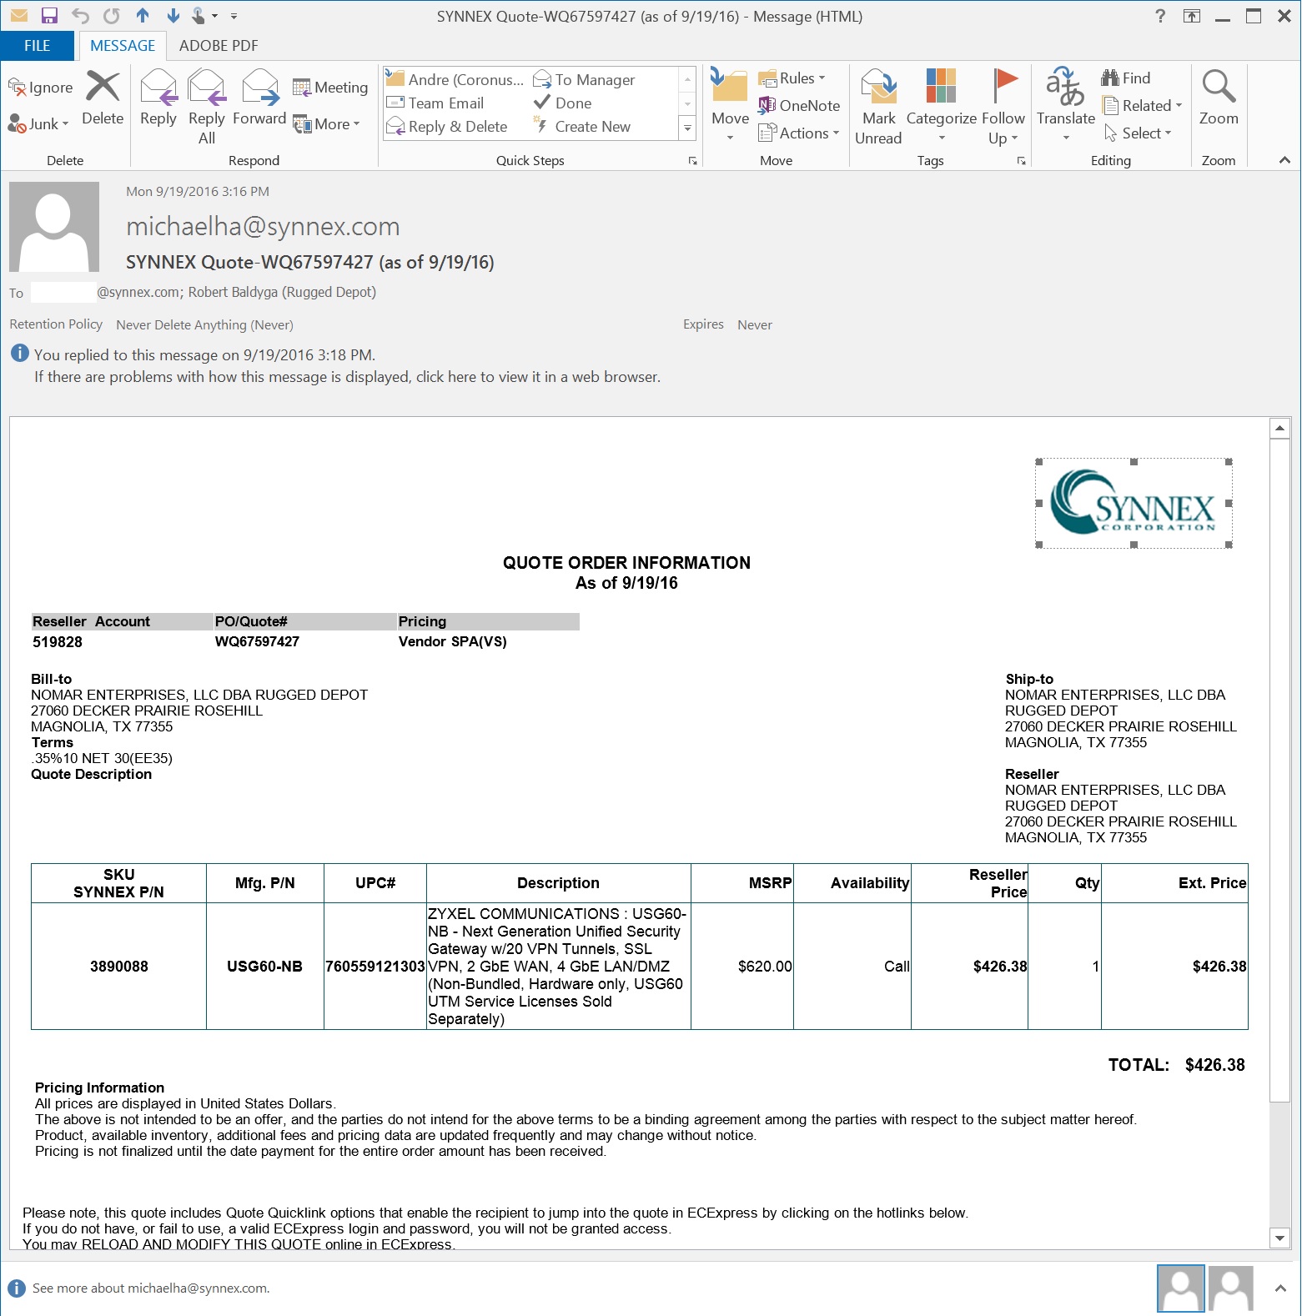Click the Andre (Coronus... quick step

click(x=455, y=80)
